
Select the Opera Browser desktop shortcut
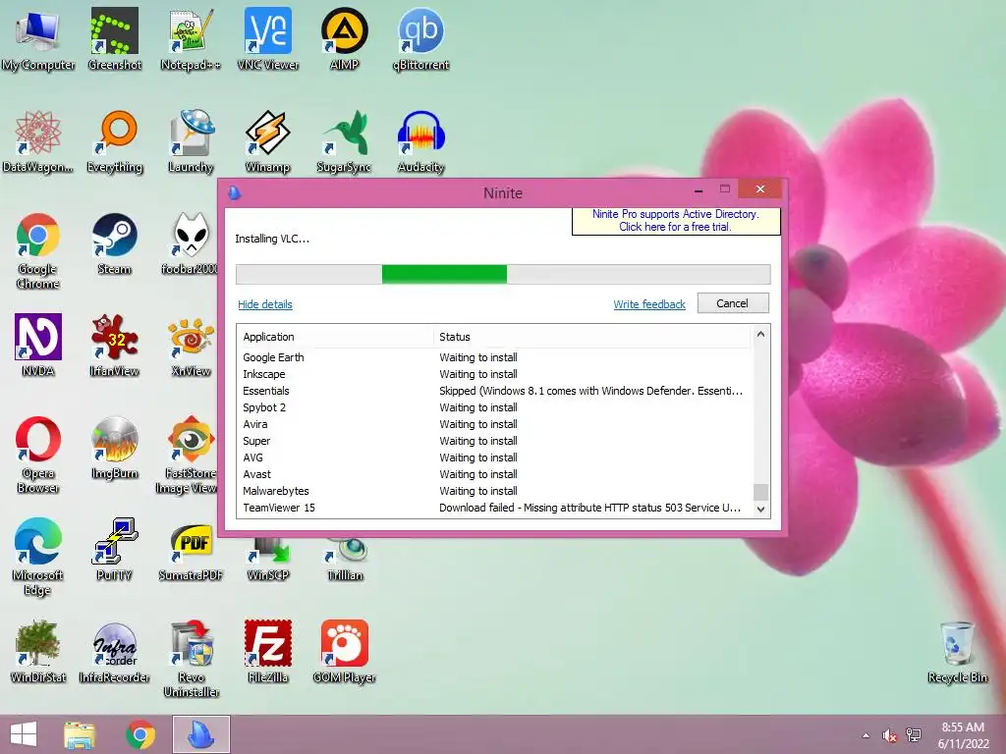tap(38, 456)
